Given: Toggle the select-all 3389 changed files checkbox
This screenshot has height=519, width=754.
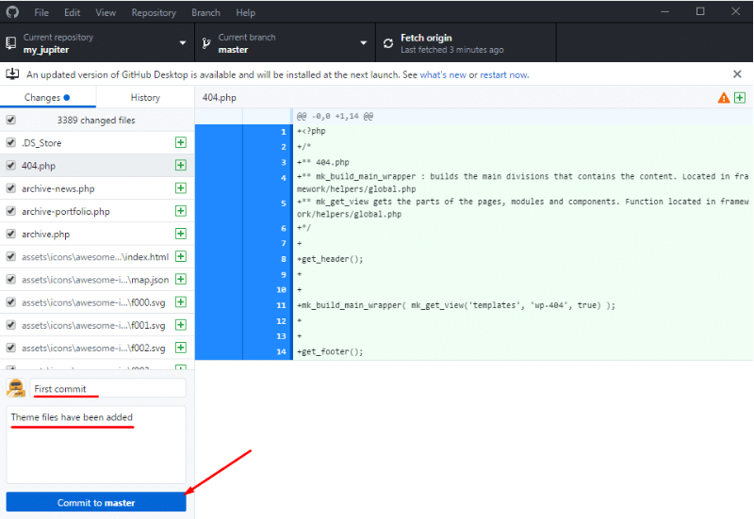Looking at the screenshot, I should [10, 120].
